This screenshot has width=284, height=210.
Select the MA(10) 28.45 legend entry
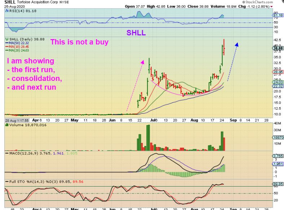(17, 47)
